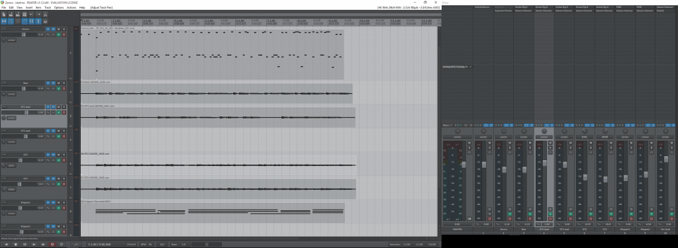Toggle the metronome icon in toolbar
The width and height of the screenshot is (678, 248).
coord(46,15)
